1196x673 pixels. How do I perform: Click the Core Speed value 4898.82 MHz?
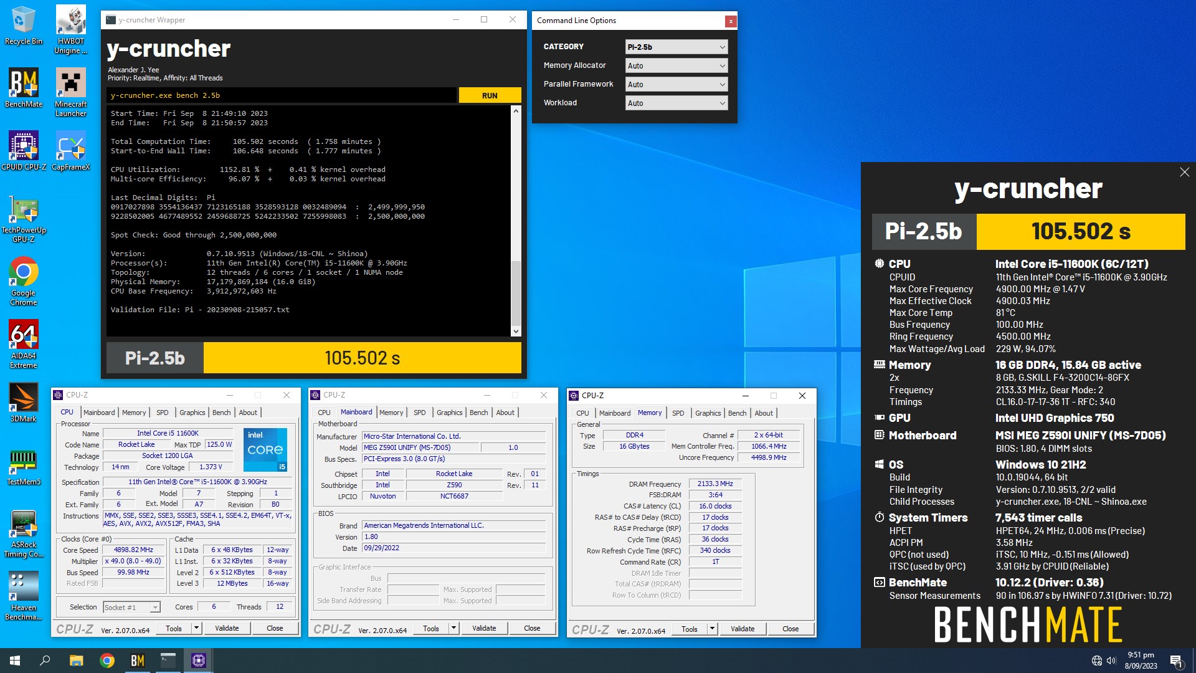click(133, 550)
